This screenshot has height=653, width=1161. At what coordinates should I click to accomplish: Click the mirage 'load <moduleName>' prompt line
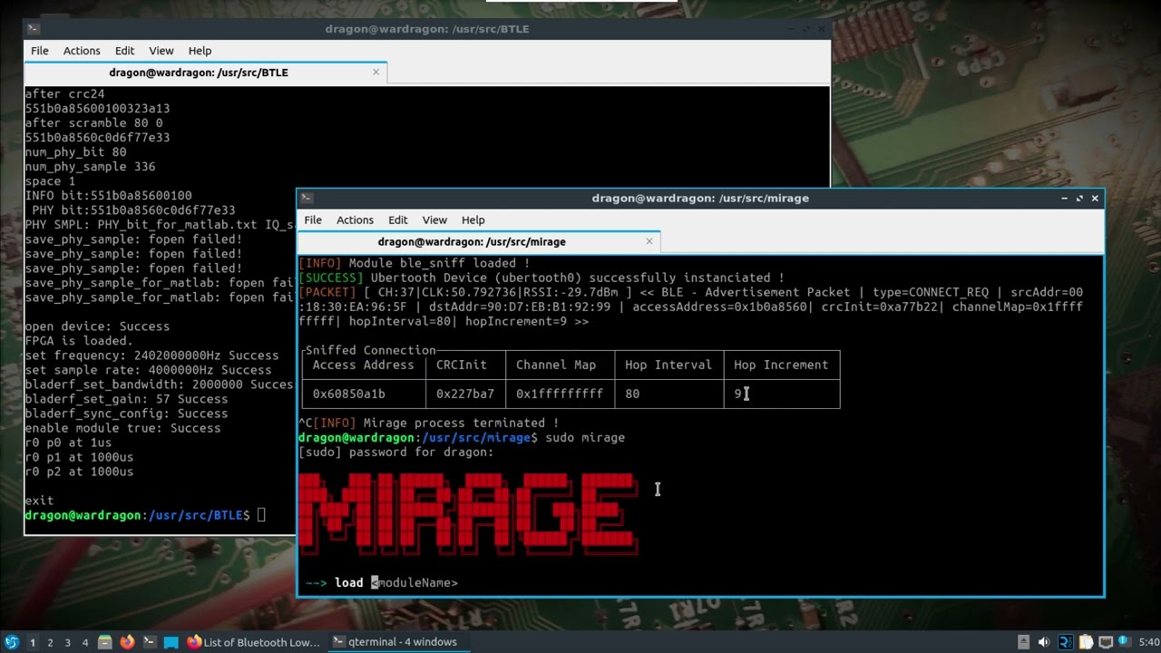(x=382, y=582)
